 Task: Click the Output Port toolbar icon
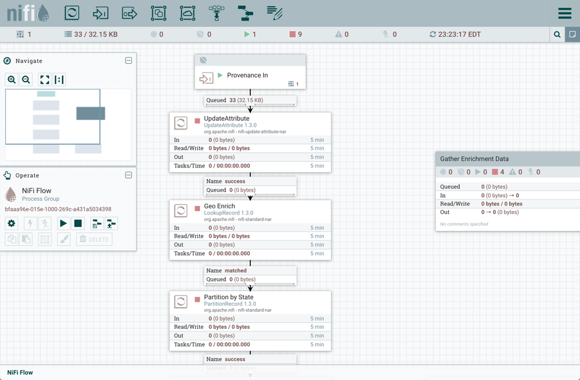click(x=129, y=13)
